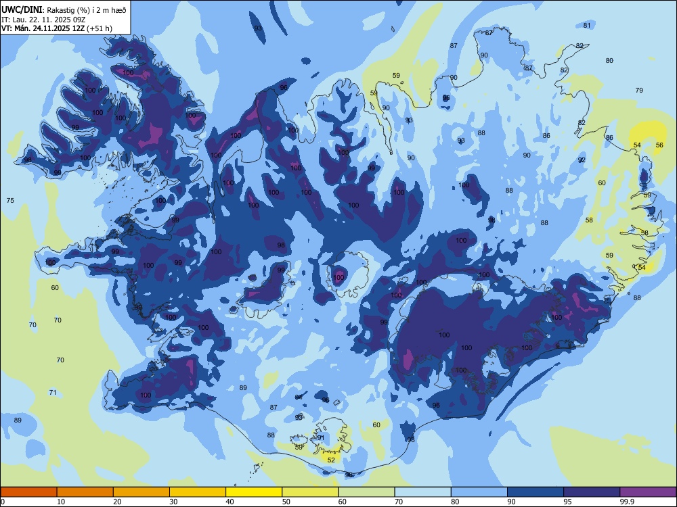Image resolution: width=677 pixels, height=507 pixels.
Task: Pick the bright yellow 40–50 legend swatch
Action: tap(254, 492)
